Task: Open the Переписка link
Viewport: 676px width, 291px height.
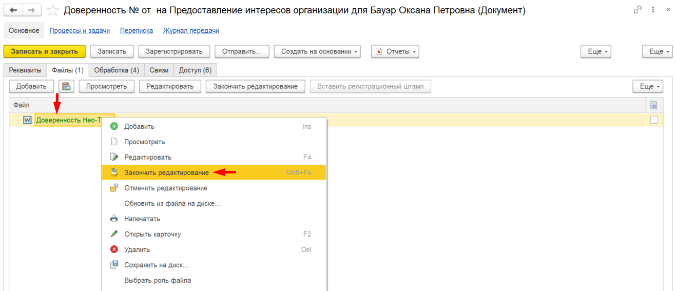Action: [x=137, y=31]
